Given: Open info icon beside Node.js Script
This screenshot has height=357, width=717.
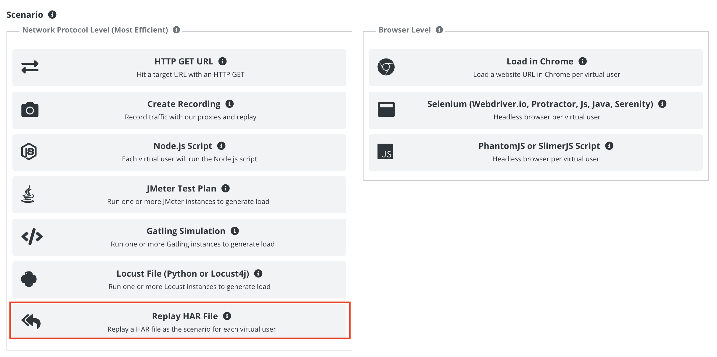Looking at the screenshot, I should tap(221, 146).
